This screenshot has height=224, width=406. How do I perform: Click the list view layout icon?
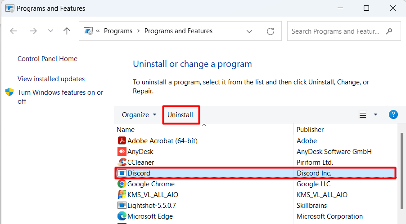tap(362, 114)
